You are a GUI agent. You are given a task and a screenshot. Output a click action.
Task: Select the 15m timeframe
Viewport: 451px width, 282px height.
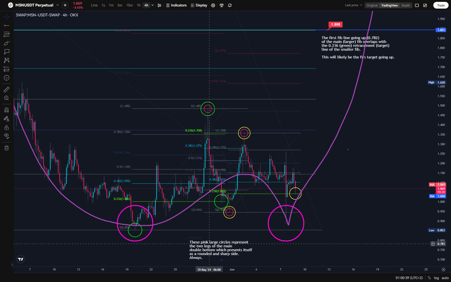[130, 5]
